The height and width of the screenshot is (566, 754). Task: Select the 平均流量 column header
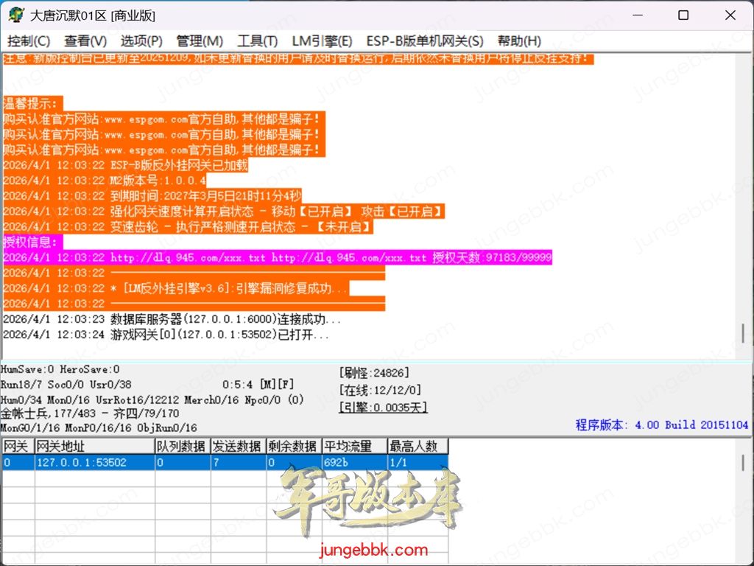point(354,447)
